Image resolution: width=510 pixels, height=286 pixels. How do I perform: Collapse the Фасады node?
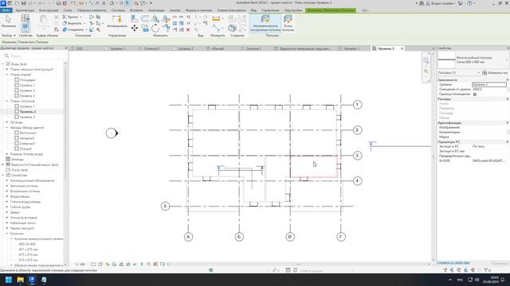pos(7,127)
